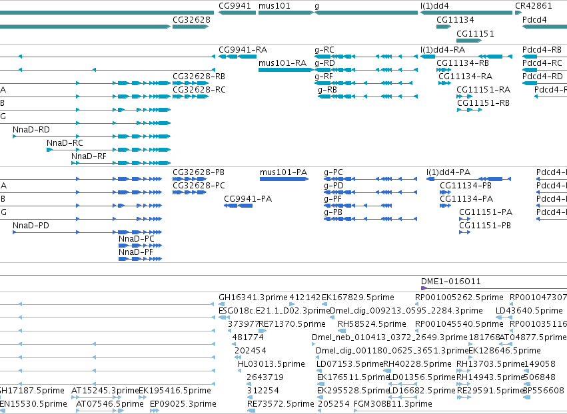Select protein NnaD-PF

(x=136, y=252)
